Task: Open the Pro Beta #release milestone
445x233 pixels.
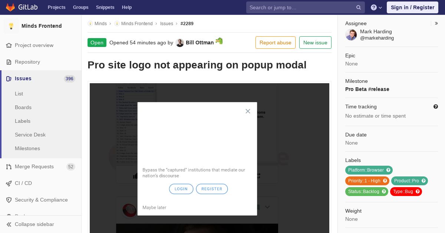Action: click(x=367, y=89)
